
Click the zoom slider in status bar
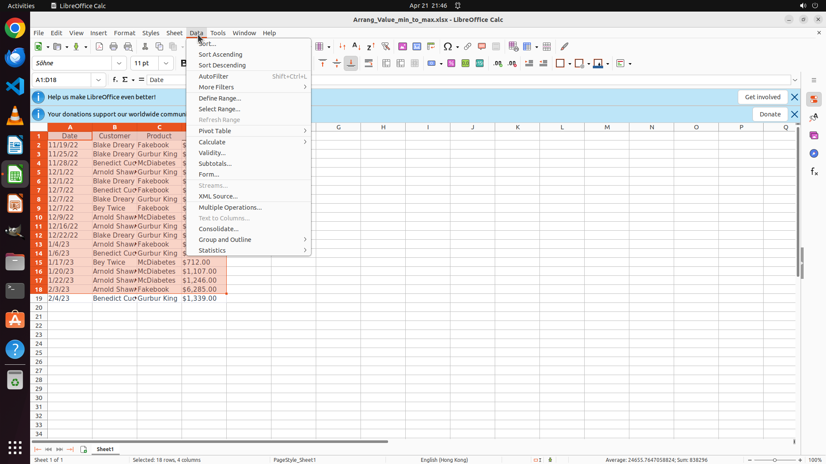click(775, 460)
